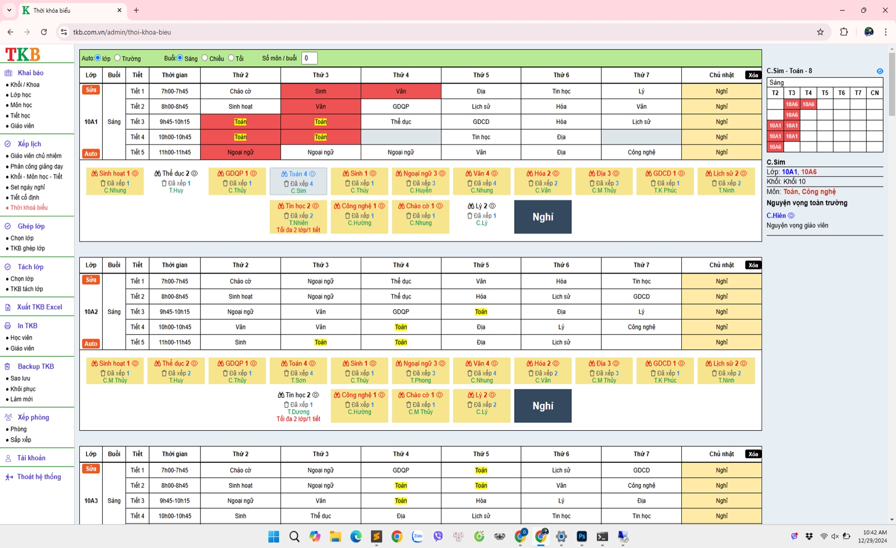Select the Chiều session radio button
The height and width of the screenshot is (548, 896).
[x=205, y=58]
